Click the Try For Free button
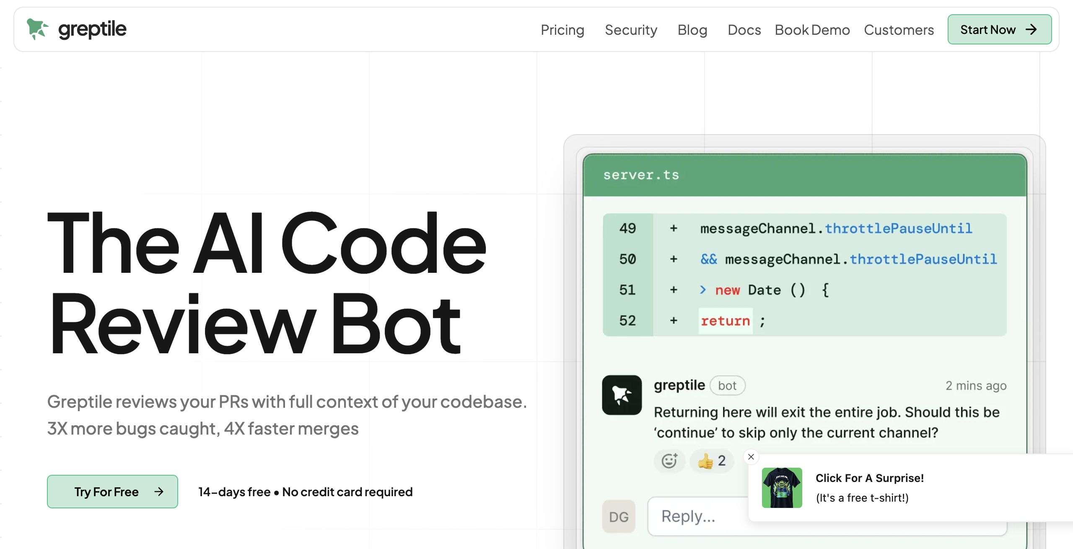 point(112,491)
